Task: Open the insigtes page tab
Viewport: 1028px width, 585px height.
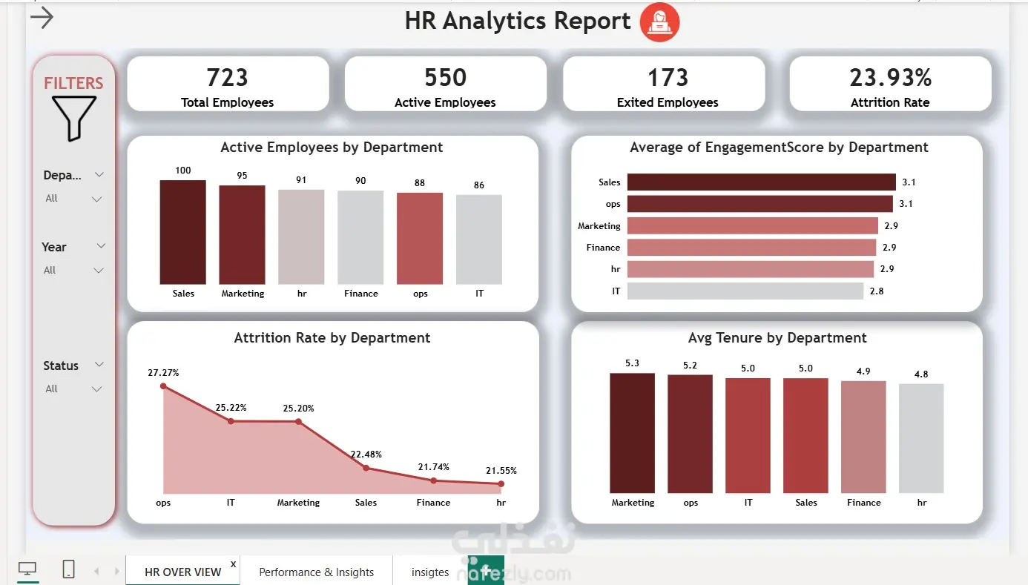Action: tap(430, 572)
